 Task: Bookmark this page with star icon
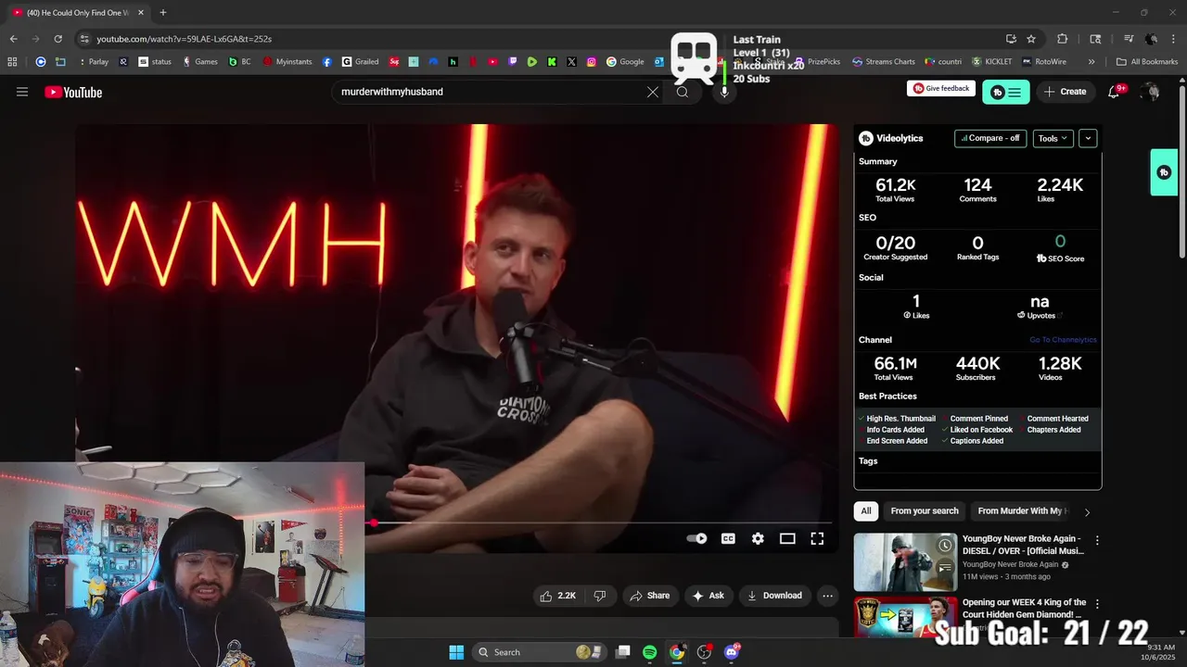point(1031,39)
